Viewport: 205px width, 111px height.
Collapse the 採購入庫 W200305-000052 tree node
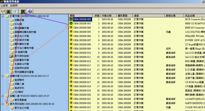pos(3,96)
